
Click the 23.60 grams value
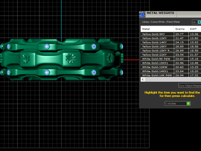179,59
